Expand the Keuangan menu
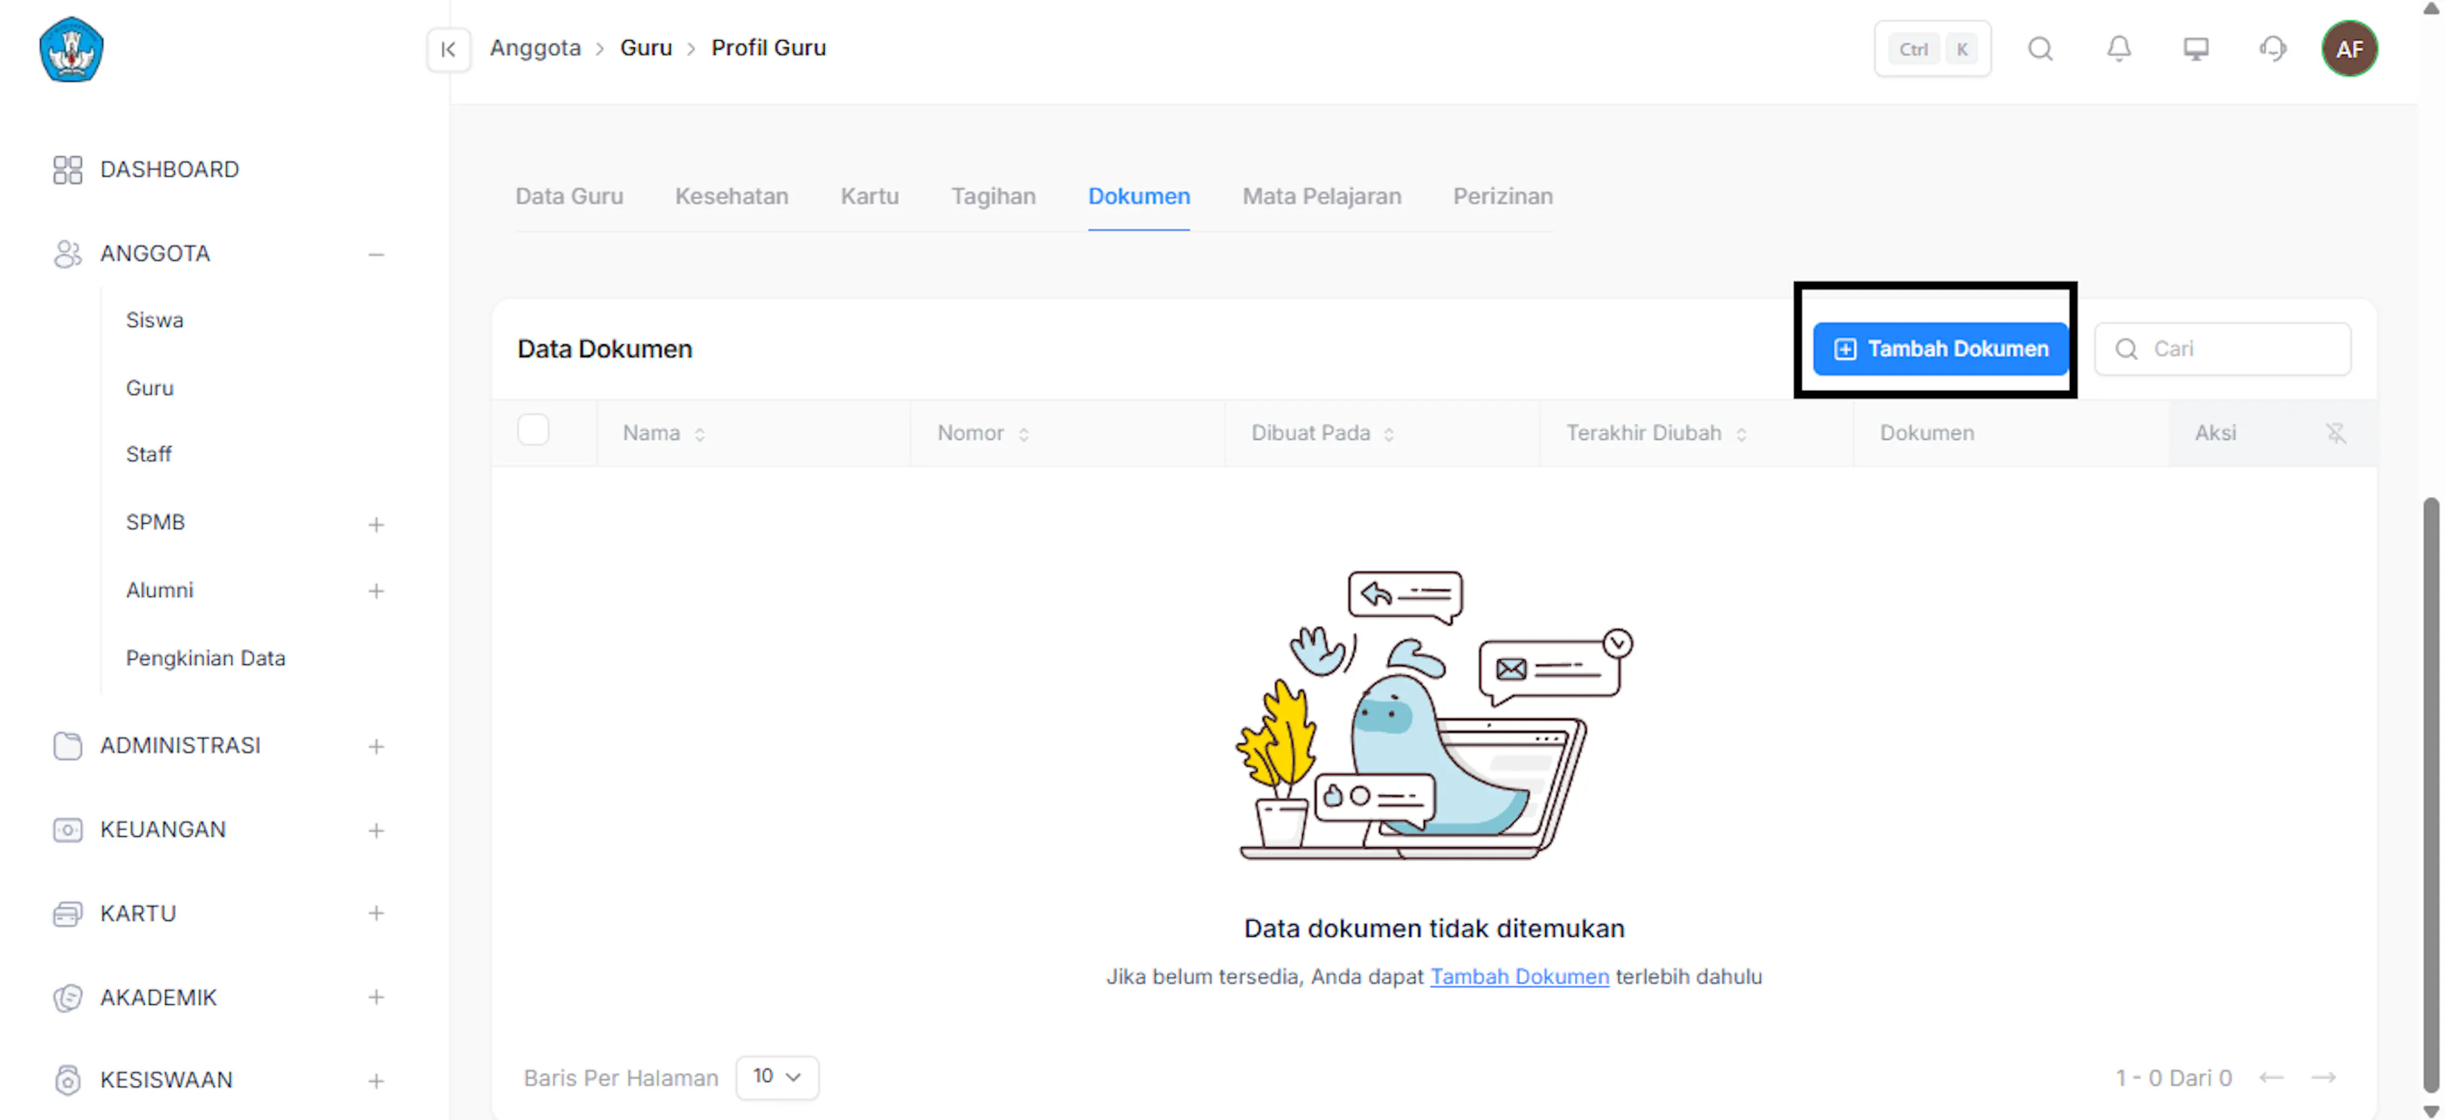 [376, 830]
